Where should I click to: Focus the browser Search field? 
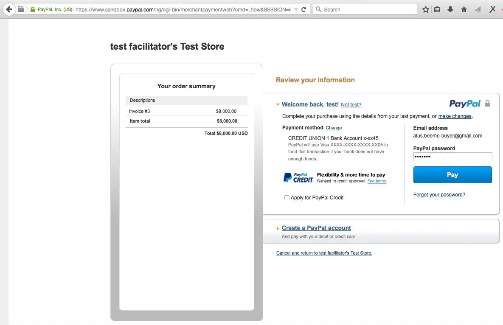point(365,9)
